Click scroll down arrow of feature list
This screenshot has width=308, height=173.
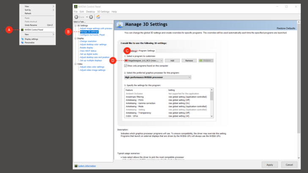click(212, 116)
